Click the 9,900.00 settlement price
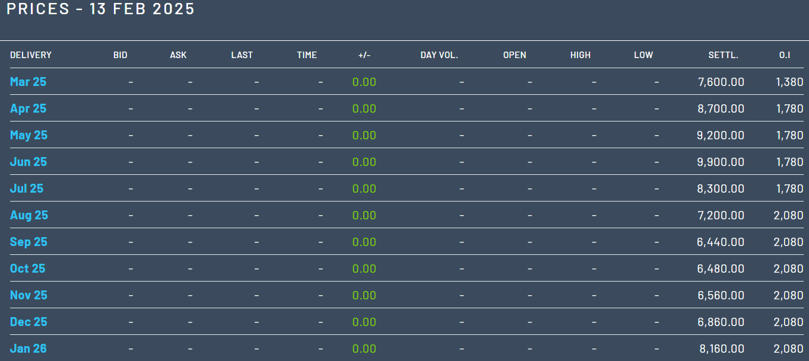 [720, 162]
